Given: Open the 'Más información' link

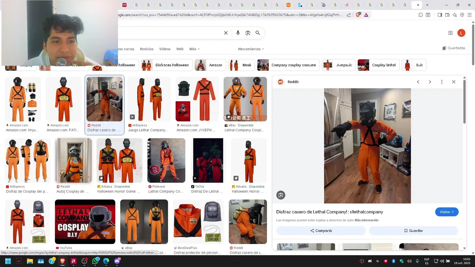Looking at the screenshot, I should click(x=366, y=220).
